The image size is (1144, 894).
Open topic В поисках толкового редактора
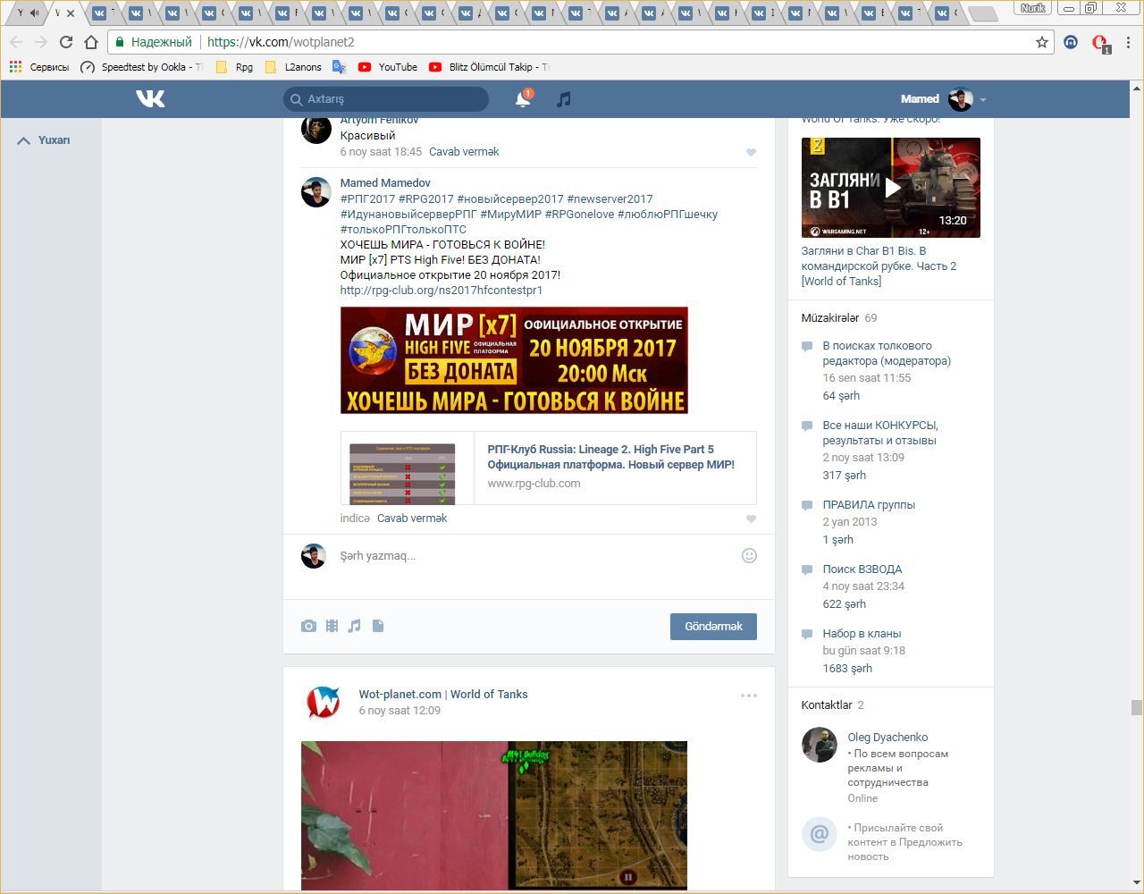(x=887, y=353)
